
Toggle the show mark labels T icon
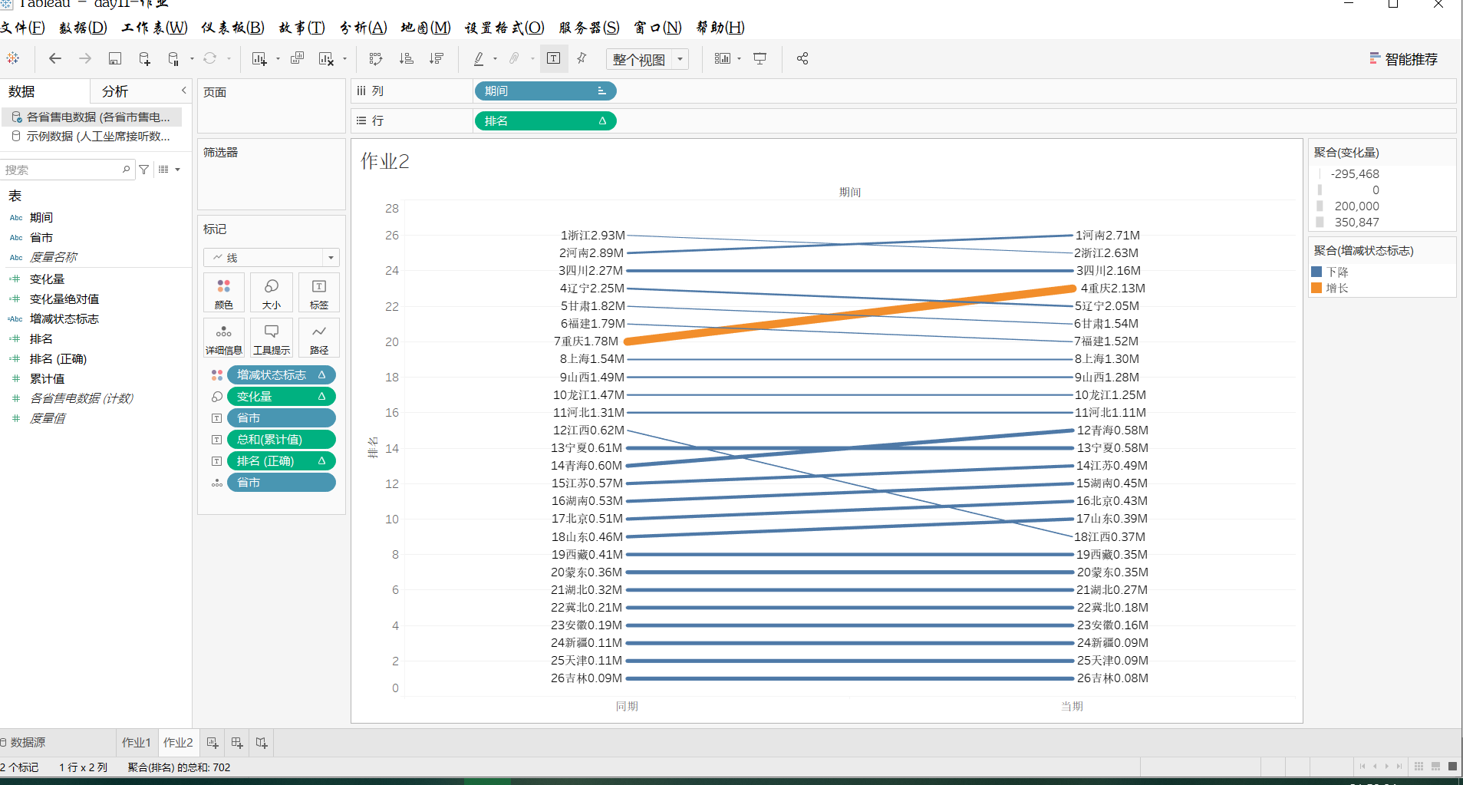tap(554, 58)
